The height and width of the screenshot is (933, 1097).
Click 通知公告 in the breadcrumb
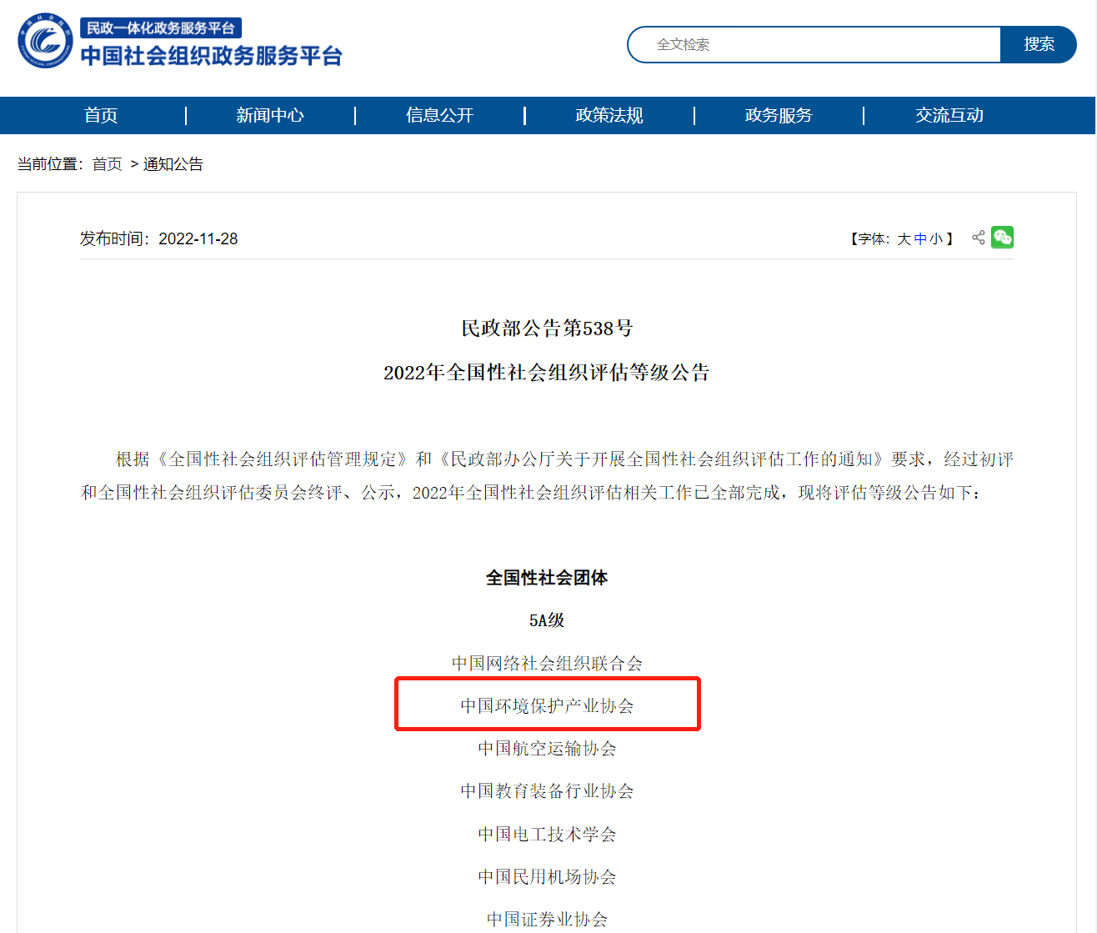click(173, 164)
